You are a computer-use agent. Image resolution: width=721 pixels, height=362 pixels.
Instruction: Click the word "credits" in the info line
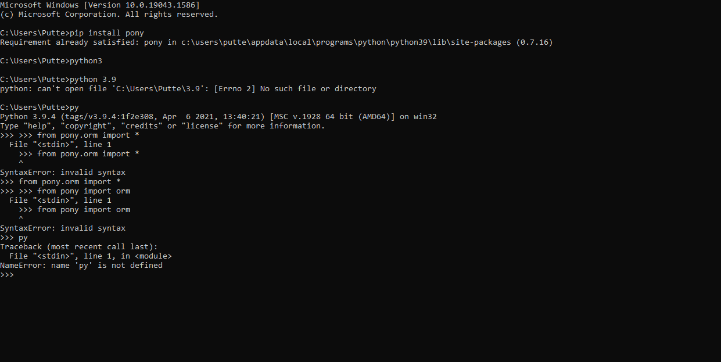pyautogui.click(x=141, y=126)
